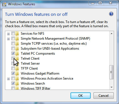Expand the Services for NFS tree node
This screenshot has width=119, height=104.
[x=8, y=34]
